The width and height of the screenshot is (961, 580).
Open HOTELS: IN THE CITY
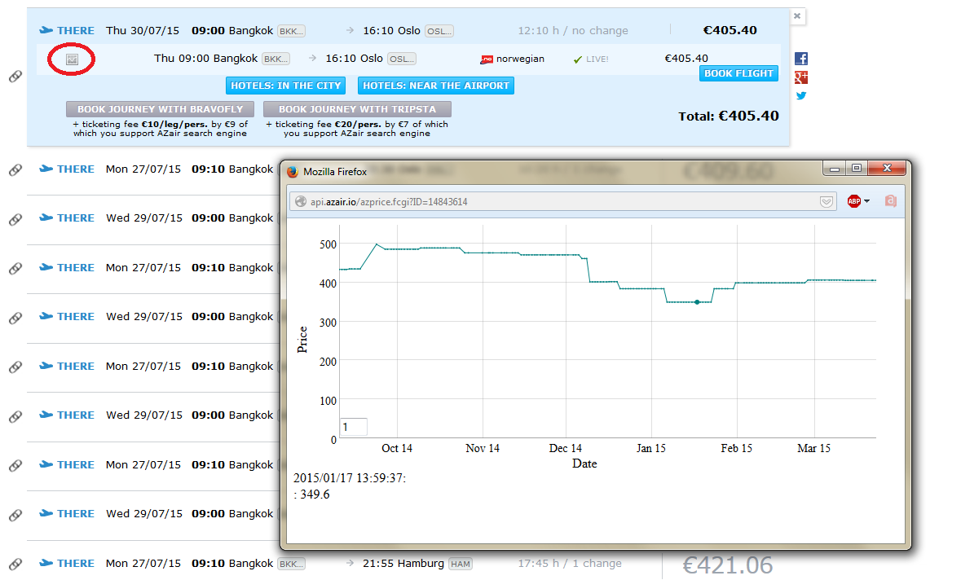[285, 86]
